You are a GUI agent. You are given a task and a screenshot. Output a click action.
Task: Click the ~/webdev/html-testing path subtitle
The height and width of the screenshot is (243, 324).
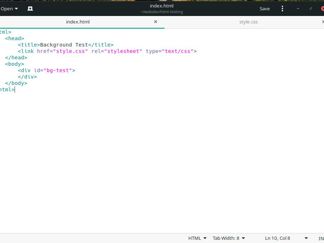tap(162, 12)
